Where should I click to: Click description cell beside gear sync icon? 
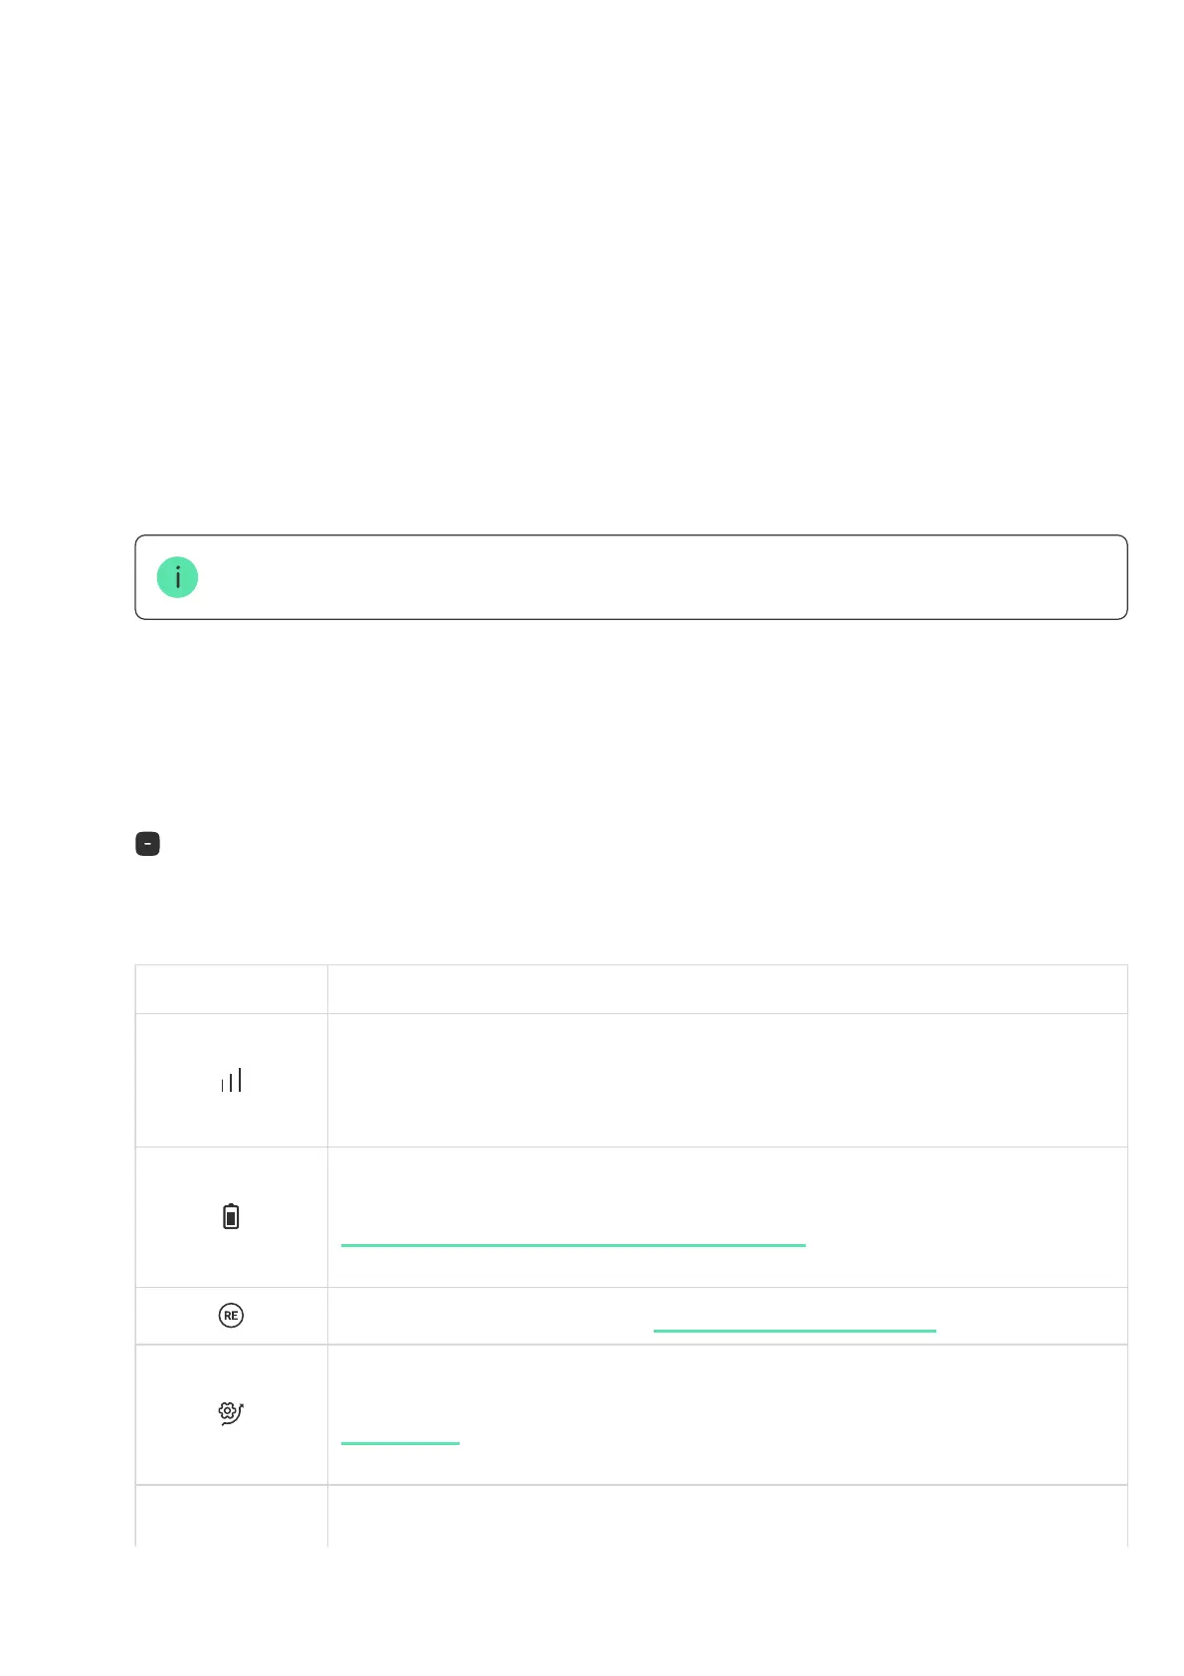(727, 1414)
